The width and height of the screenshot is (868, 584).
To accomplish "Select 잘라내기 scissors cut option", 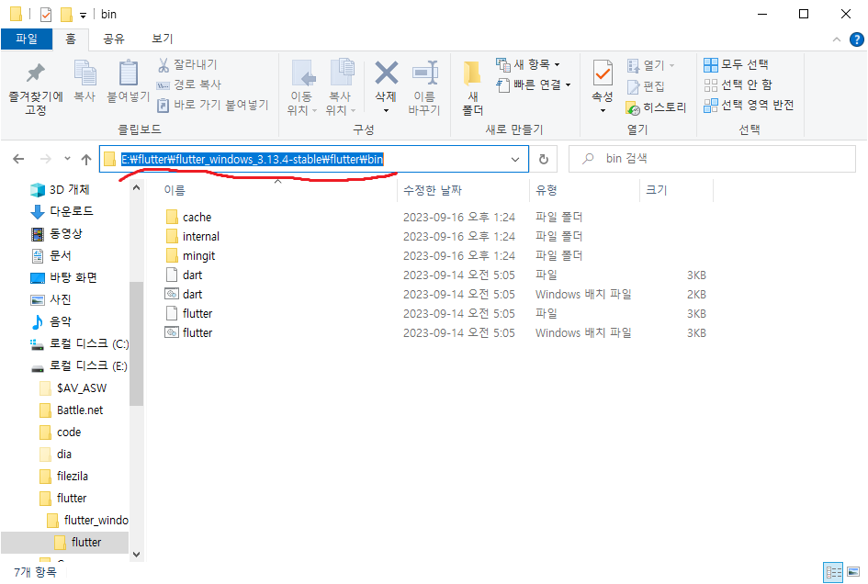I will tap(187, 65).
